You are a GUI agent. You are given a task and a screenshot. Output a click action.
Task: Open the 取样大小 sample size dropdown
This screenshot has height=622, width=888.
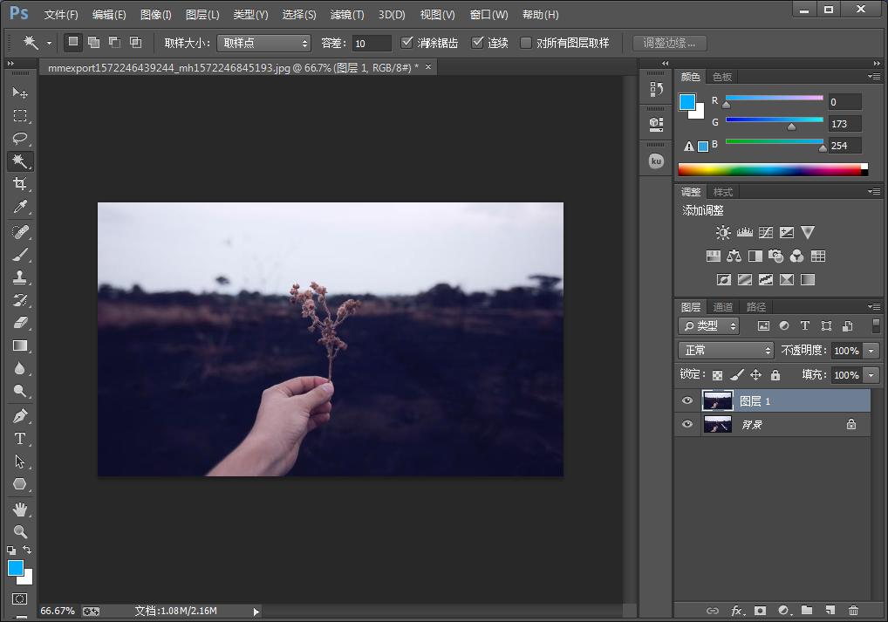pos(263,43)
